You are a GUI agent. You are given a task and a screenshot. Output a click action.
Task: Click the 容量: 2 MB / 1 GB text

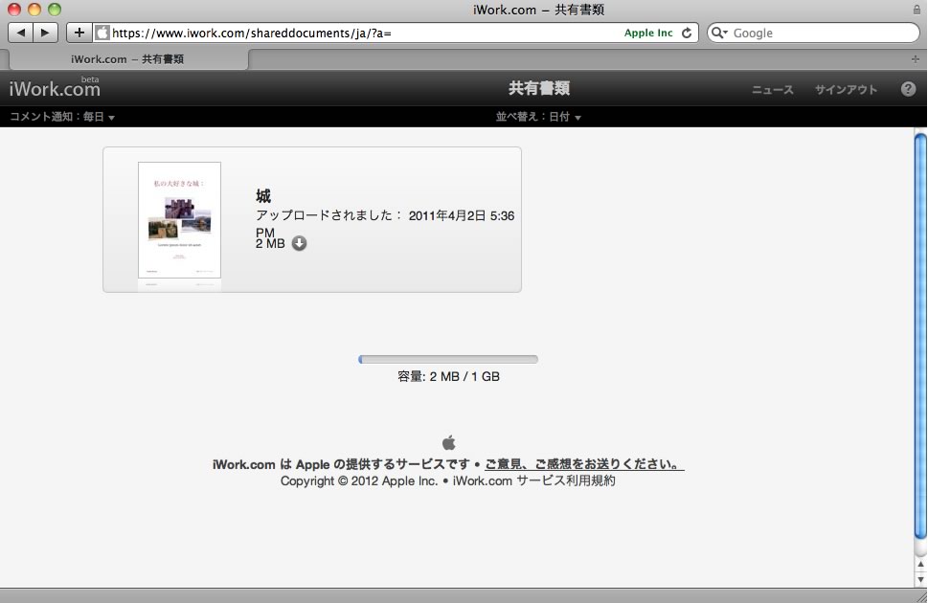point(448,376)
